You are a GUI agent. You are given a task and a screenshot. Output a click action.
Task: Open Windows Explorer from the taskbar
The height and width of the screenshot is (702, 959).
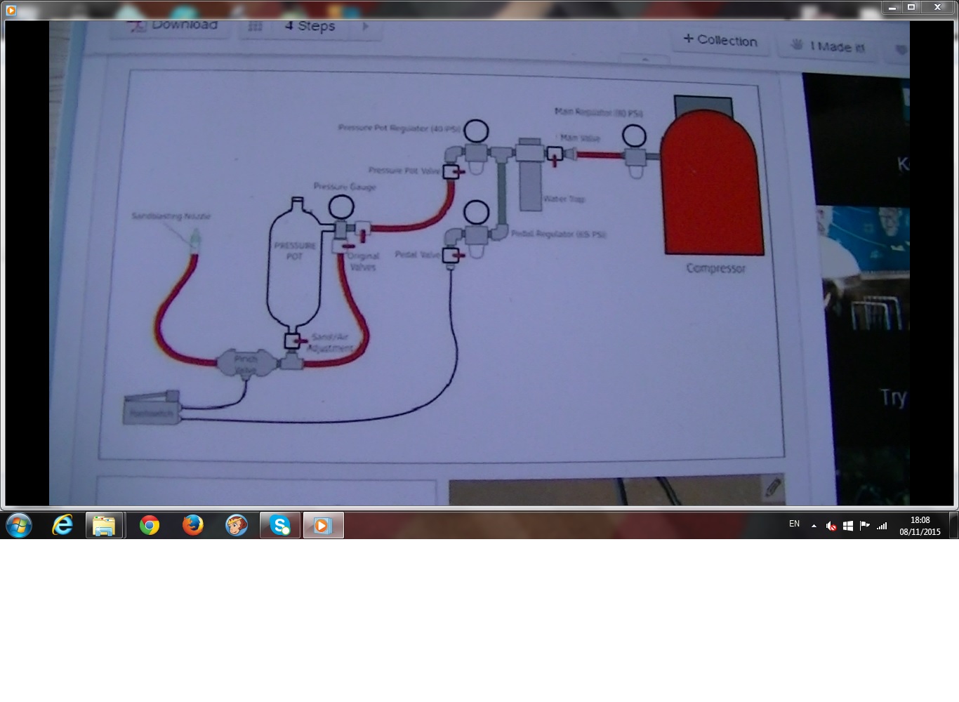(x=105, y=525)
